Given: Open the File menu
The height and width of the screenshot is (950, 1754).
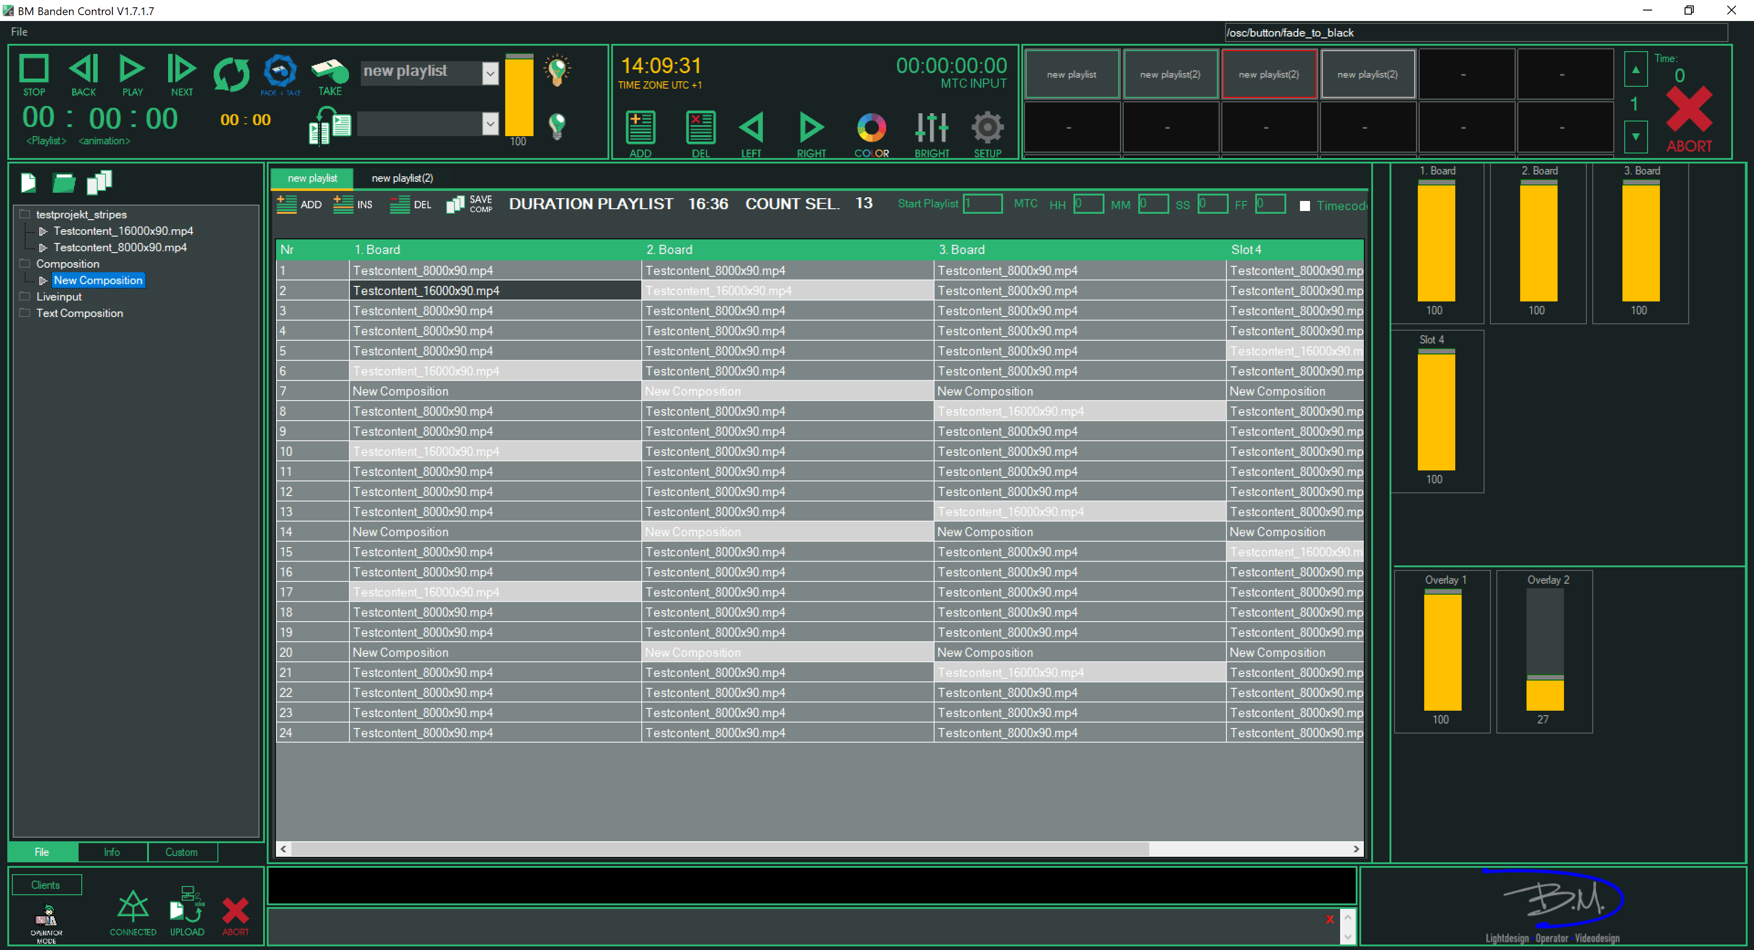Looking at the screenshot, I should (x=19, y=32).
